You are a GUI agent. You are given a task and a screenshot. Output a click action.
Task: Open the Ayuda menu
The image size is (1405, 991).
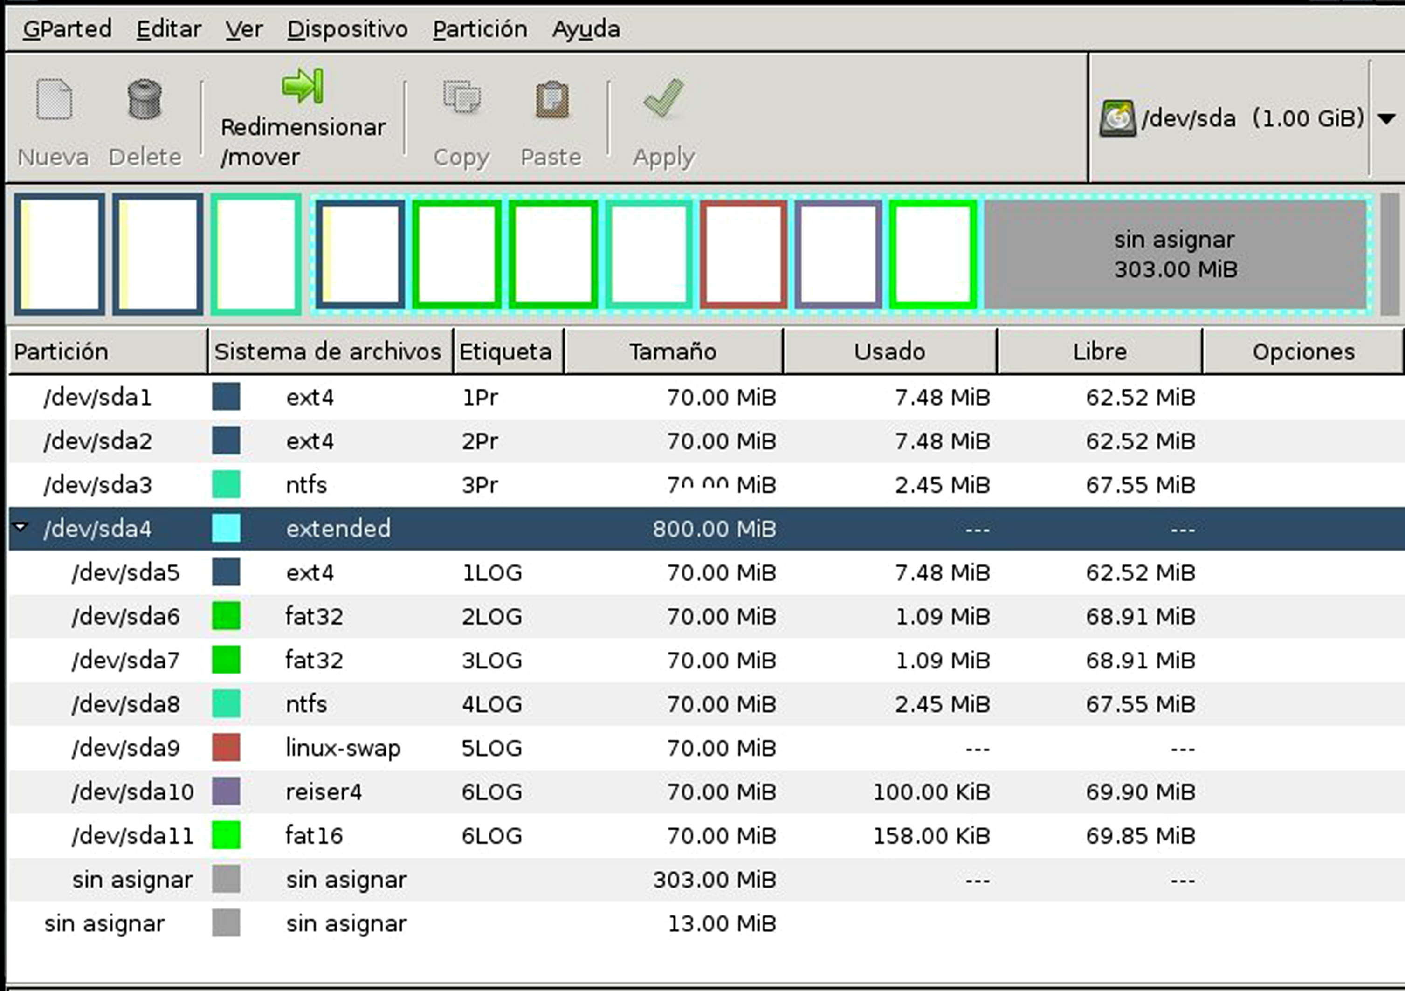coord(585,29)
